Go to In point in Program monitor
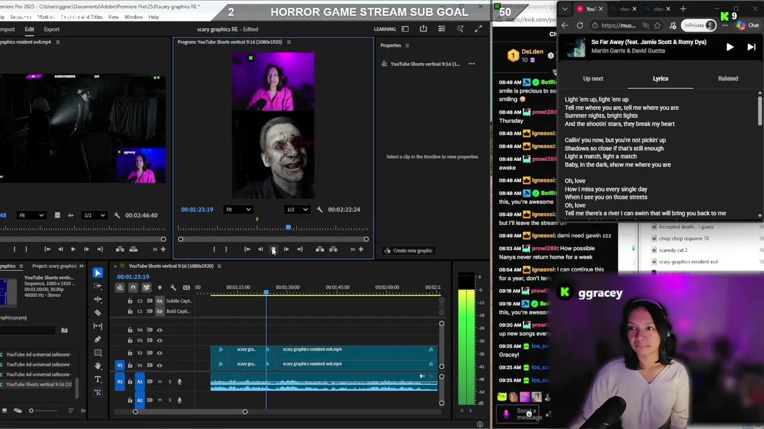Image resolution: width=764 pixels, height=429 pixels. (247, 250)
